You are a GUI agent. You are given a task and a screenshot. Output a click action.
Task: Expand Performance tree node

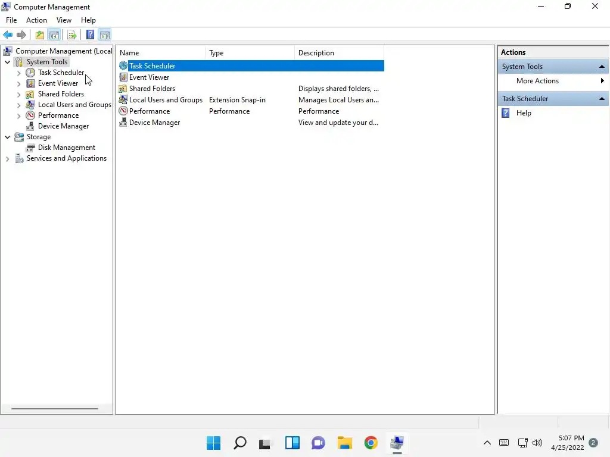[x=18, y=115]
